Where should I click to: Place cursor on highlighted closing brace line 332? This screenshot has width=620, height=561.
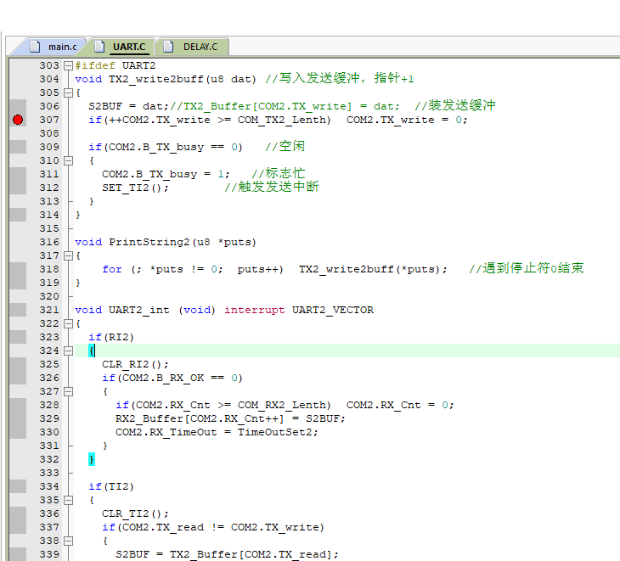92,459
